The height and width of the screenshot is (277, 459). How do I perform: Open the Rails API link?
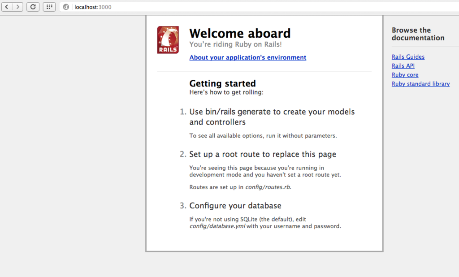(x=403, y=66)
